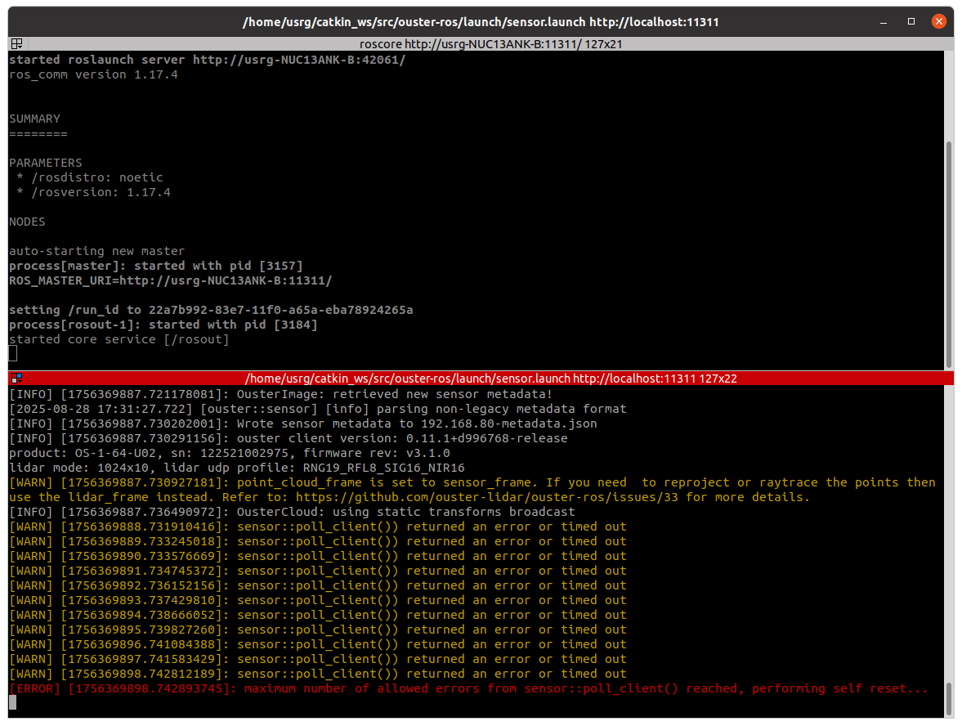Click 'Wrote sensor metadata to 192.168.80-metadata.json'
The height and width of the screenshot is (726, 962).
click(303, 423)
